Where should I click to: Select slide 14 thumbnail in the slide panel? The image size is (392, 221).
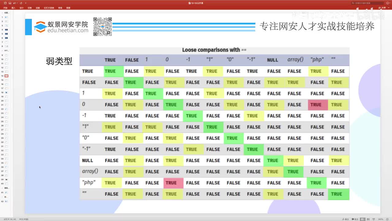click(6, 76)
